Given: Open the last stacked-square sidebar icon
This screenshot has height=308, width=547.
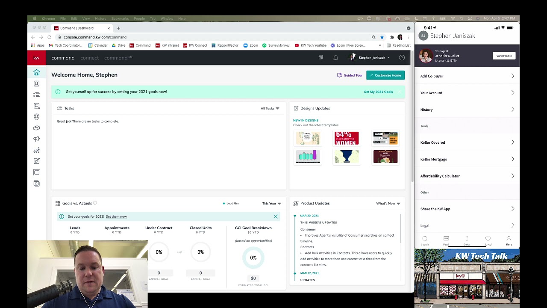Looking at the screenshot, I should coord(36,183).
